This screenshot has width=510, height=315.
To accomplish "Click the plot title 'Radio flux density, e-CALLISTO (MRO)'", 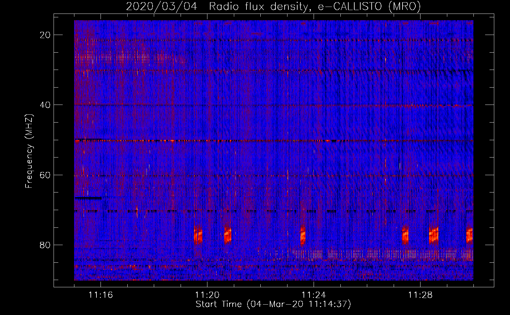I will [315, 6].
